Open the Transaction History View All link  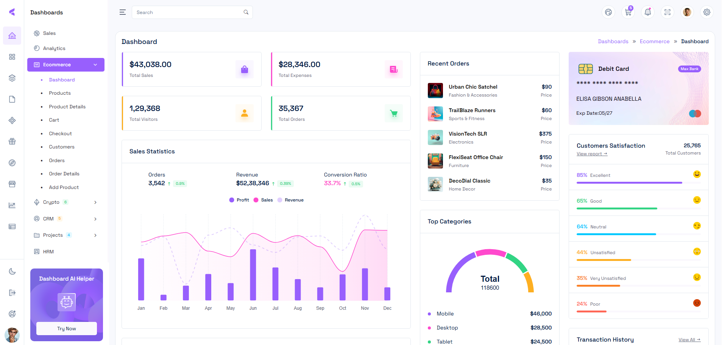[689, 340]
